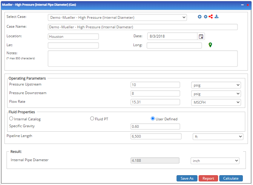Open the Pipeline Length units dropdown

pyautogui.click(x=218, y=136)
